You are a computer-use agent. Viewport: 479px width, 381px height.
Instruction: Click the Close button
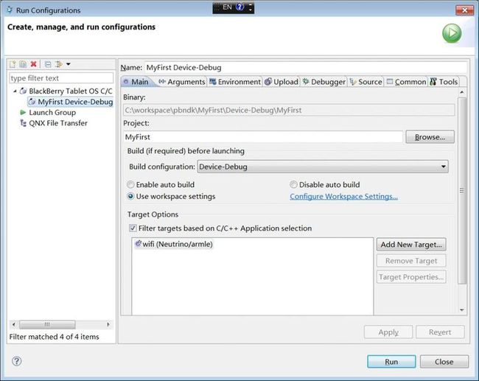pos(444,361)
